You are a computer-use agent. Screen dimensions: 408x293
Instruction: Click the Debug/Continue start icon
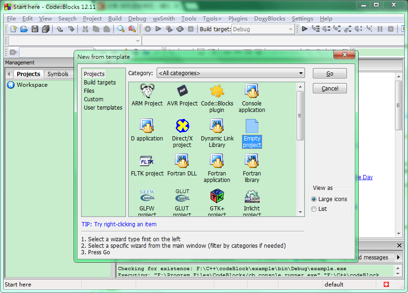tap(304, 29)
